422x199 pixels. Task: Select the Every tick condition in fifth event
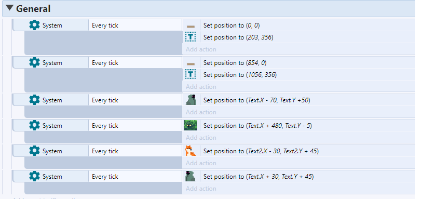pos(135,151)
